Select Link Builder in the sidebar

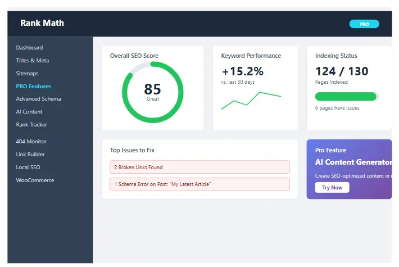click(x=30, y=155)
